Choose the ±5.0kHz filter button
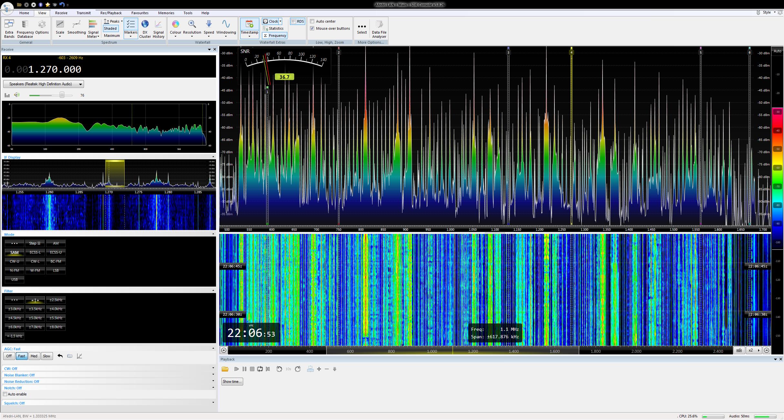Viewport: 784px width, 420px height. tap(35, 318)
